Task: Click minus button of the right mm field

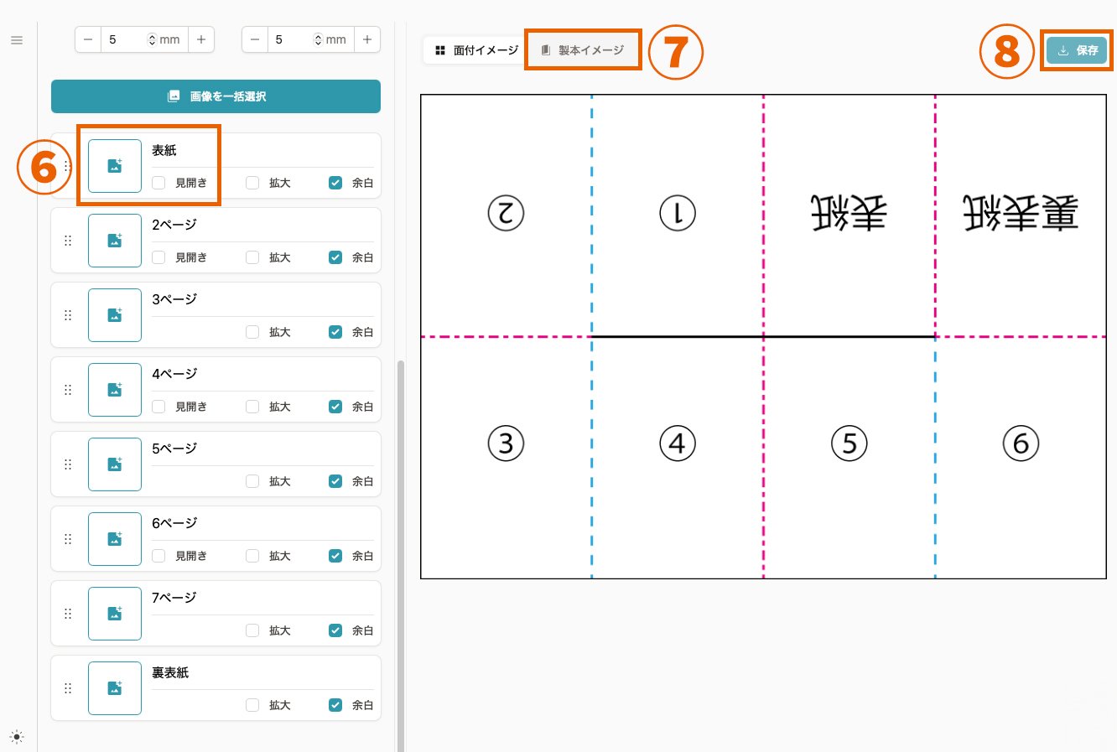Action: [254, 39]
